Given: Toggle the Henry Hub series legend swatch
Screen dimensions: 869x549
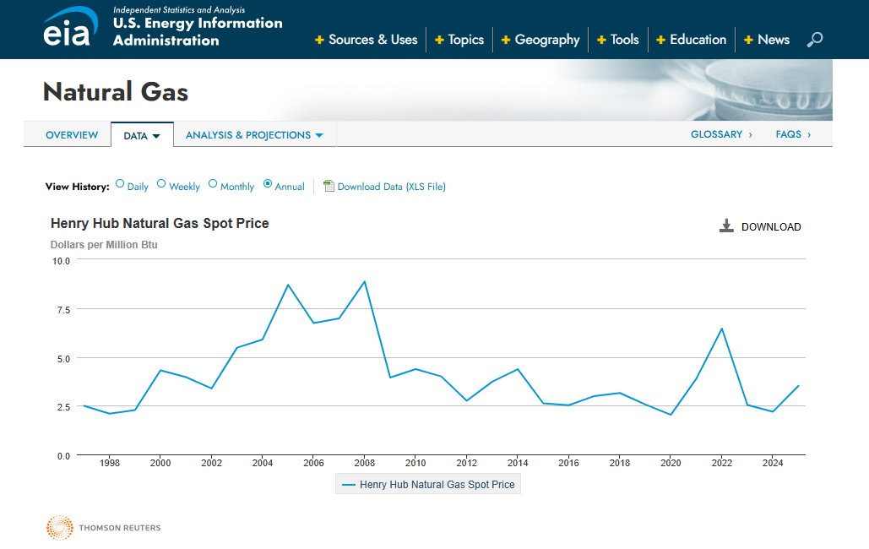Looking at the screenshot, I should (349, 485).
